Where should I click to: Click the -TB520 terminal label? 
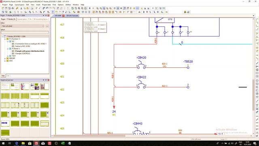188,62
